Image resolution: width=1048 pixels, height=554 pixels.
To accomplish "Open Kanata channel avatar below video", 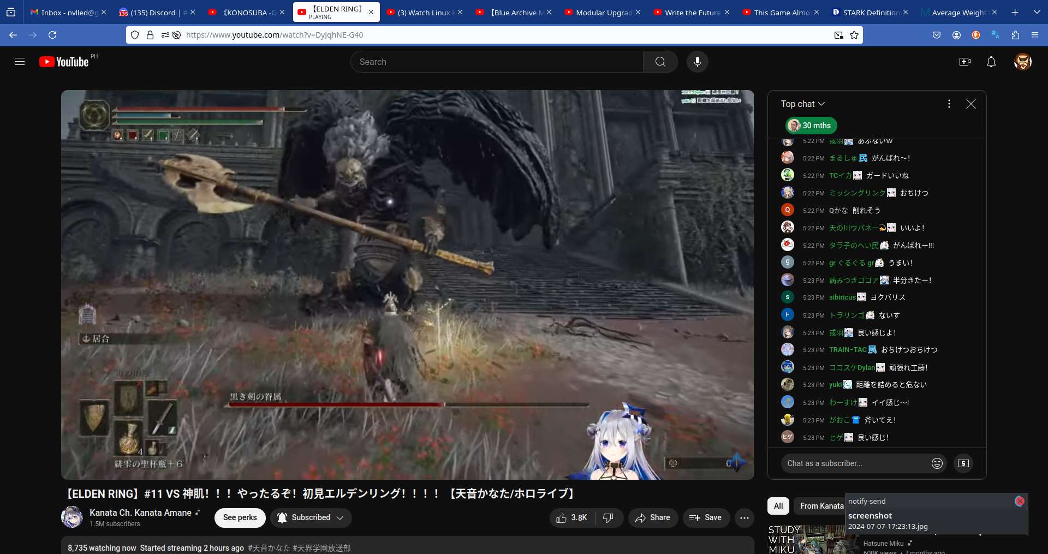I will [72, 517].
